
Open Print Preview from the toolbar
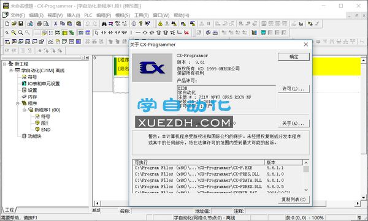[x=46, y=24]
